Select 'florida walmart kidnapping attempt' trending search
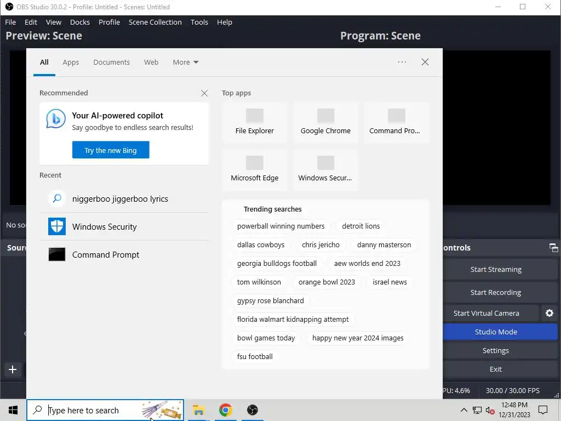The height and width of the screenshot is (421, 561). [293, 320]
